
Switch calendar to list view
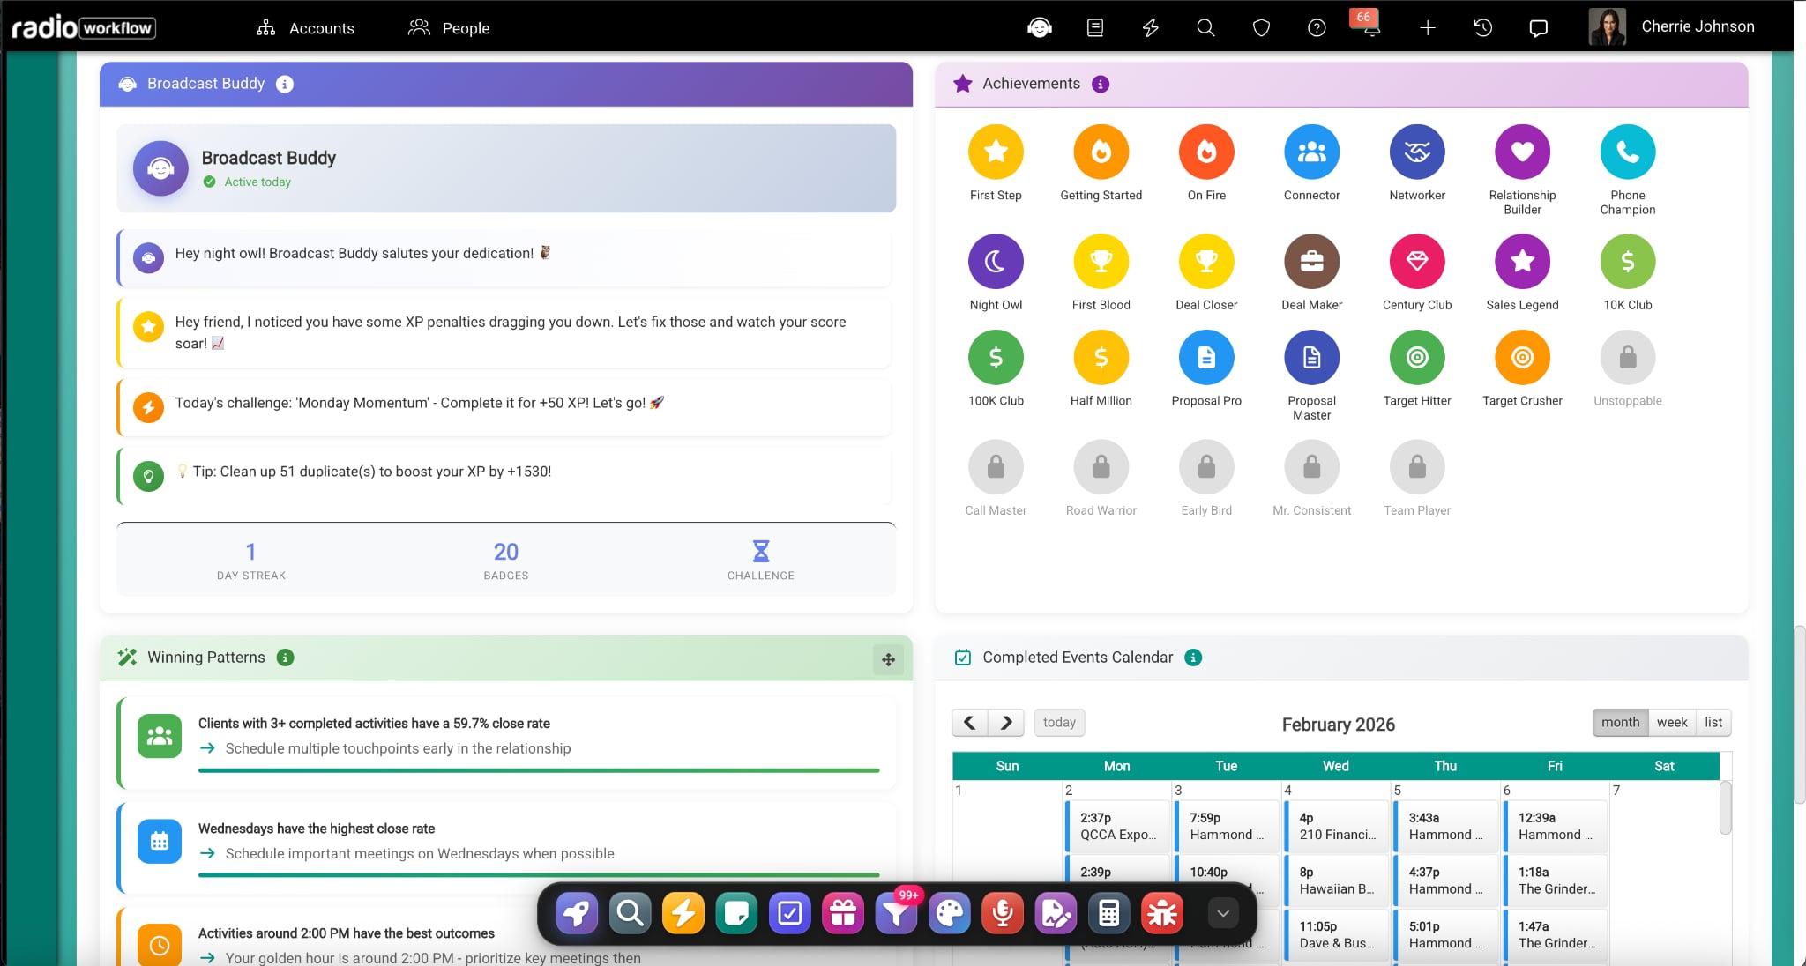point(1713,722)
